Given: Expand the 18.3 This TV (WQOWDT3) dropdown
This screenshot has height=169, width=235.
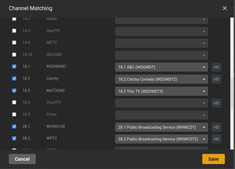Looking at the screenshot, I should (x=162, y=91).
